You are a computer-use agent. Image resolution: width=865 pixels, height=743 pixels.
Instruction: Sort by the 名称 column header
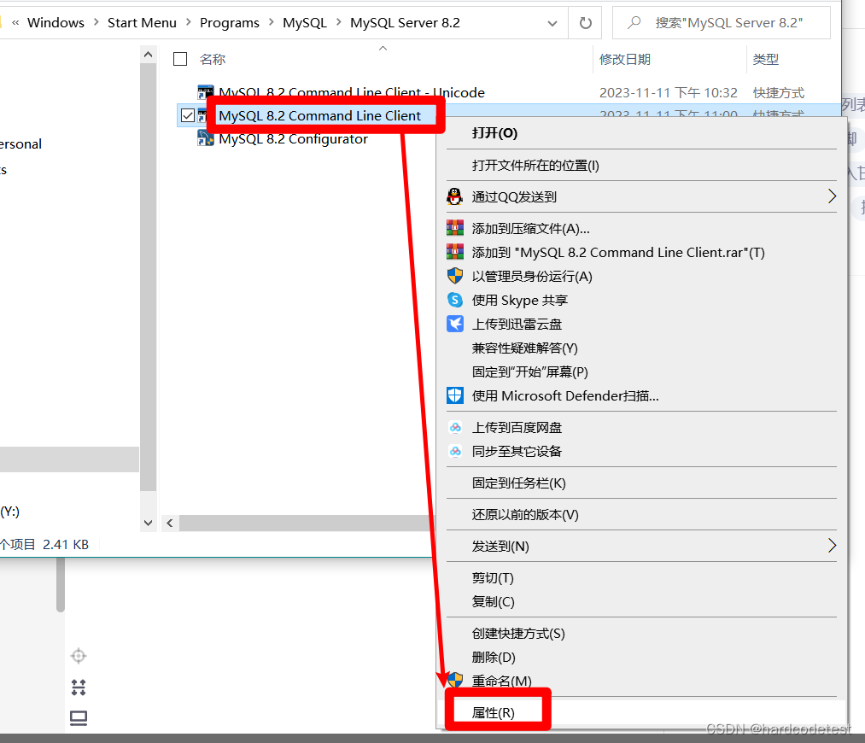tap(213, 59)
